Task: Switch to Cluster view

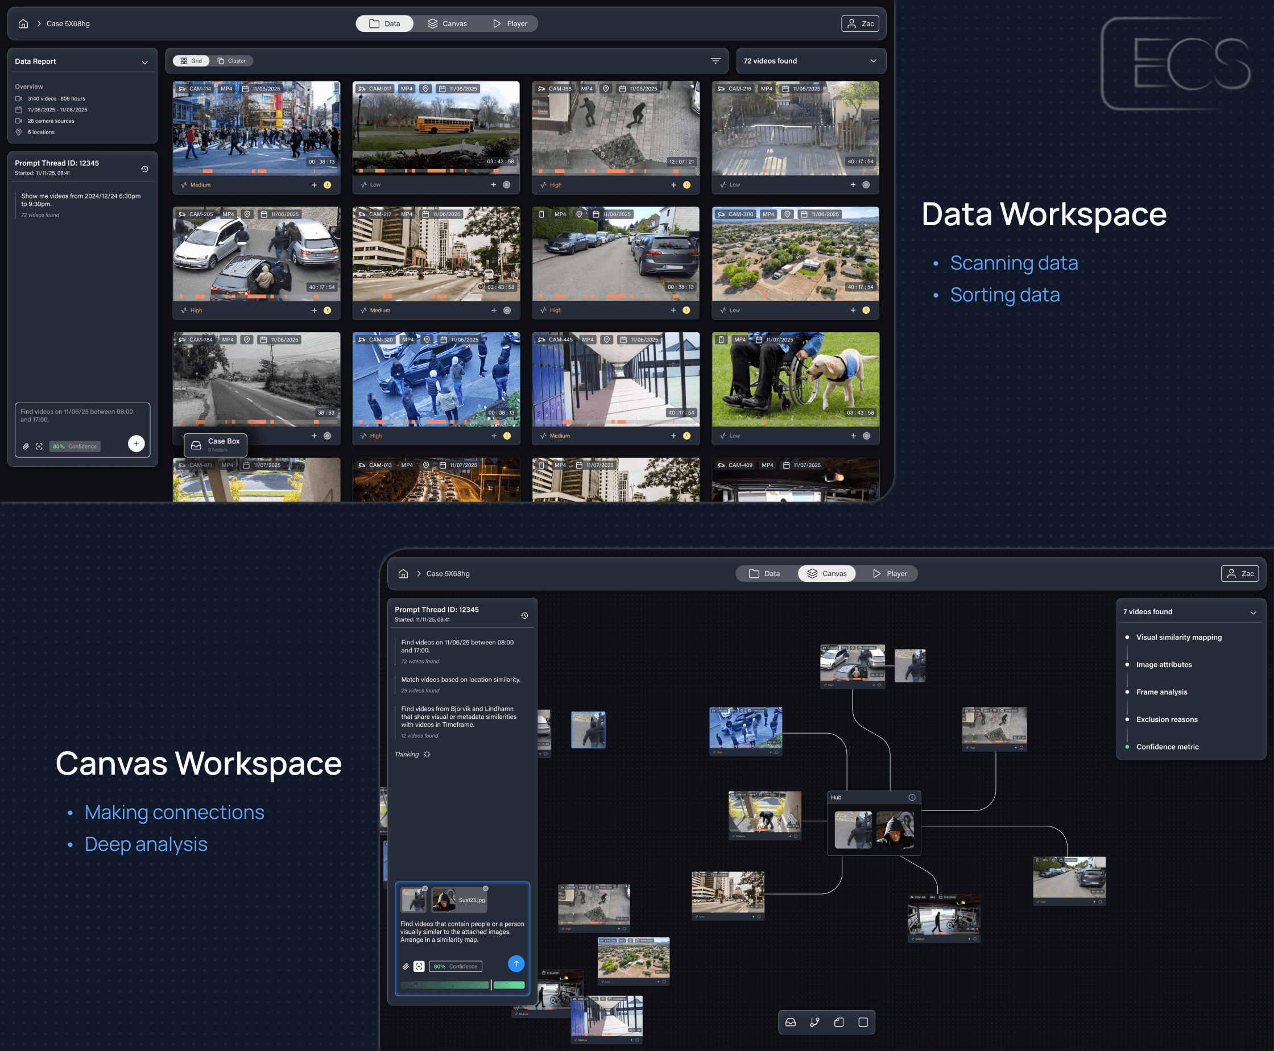Action: [232, 61]
